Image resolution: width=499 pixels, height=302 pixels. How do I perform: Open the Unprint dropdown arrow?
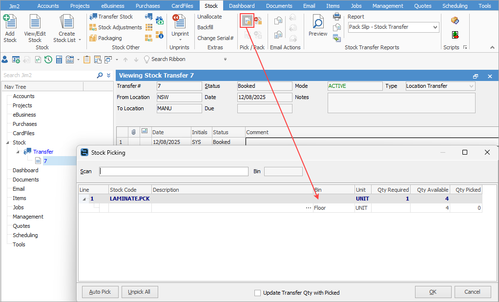click(180, 40)
